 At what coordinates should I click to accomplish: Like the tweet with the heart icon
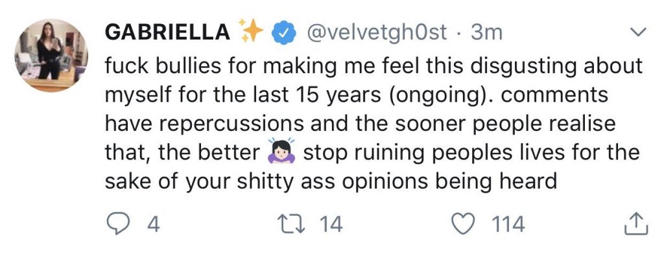coord(464,224)
